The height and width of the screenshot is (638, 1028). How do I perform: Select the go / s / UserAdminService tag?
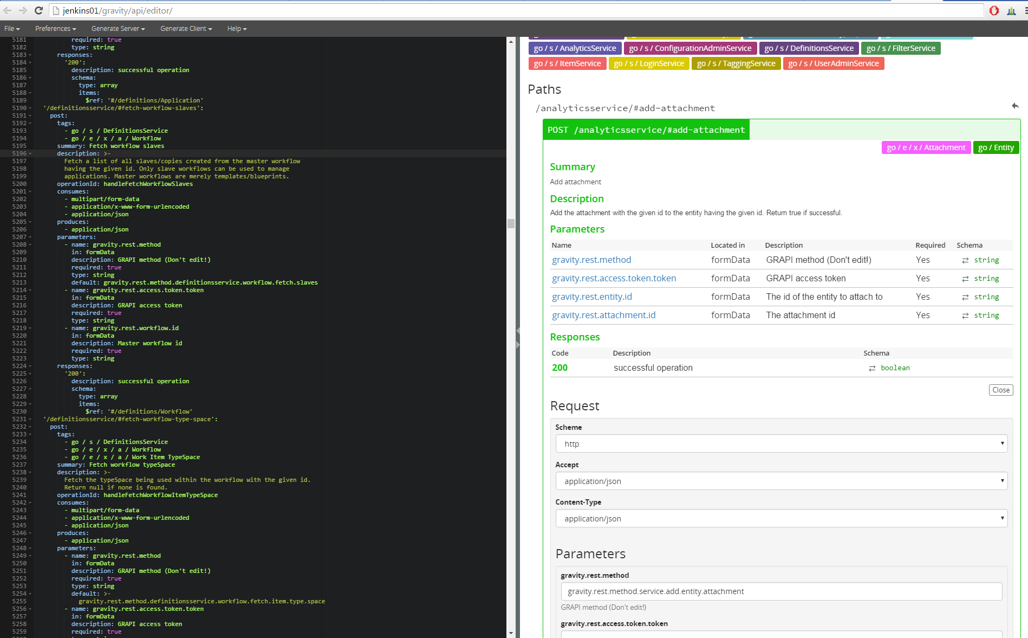click(834, 63)
